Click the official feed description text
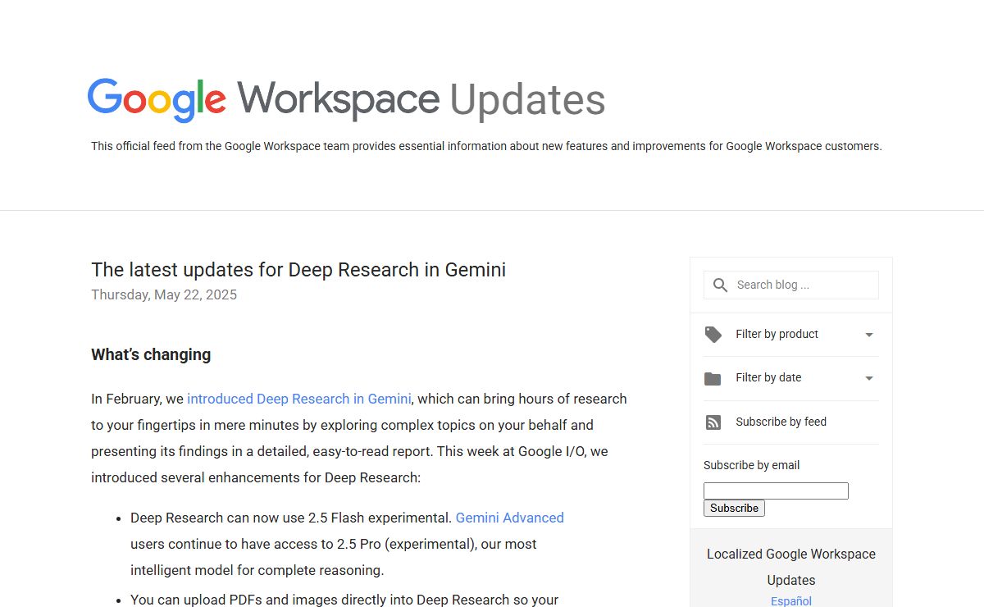Screen dimensions: 984x607 tap(486, 146)
